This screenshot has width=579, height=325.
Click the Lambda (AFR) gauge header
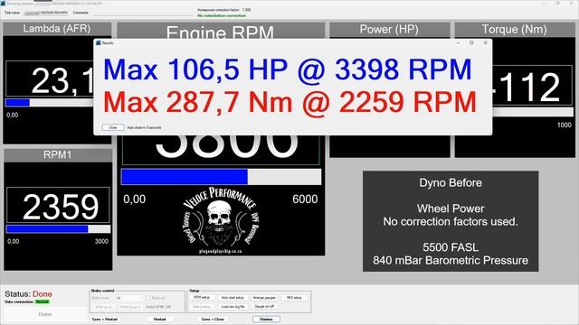coord(57,29)
